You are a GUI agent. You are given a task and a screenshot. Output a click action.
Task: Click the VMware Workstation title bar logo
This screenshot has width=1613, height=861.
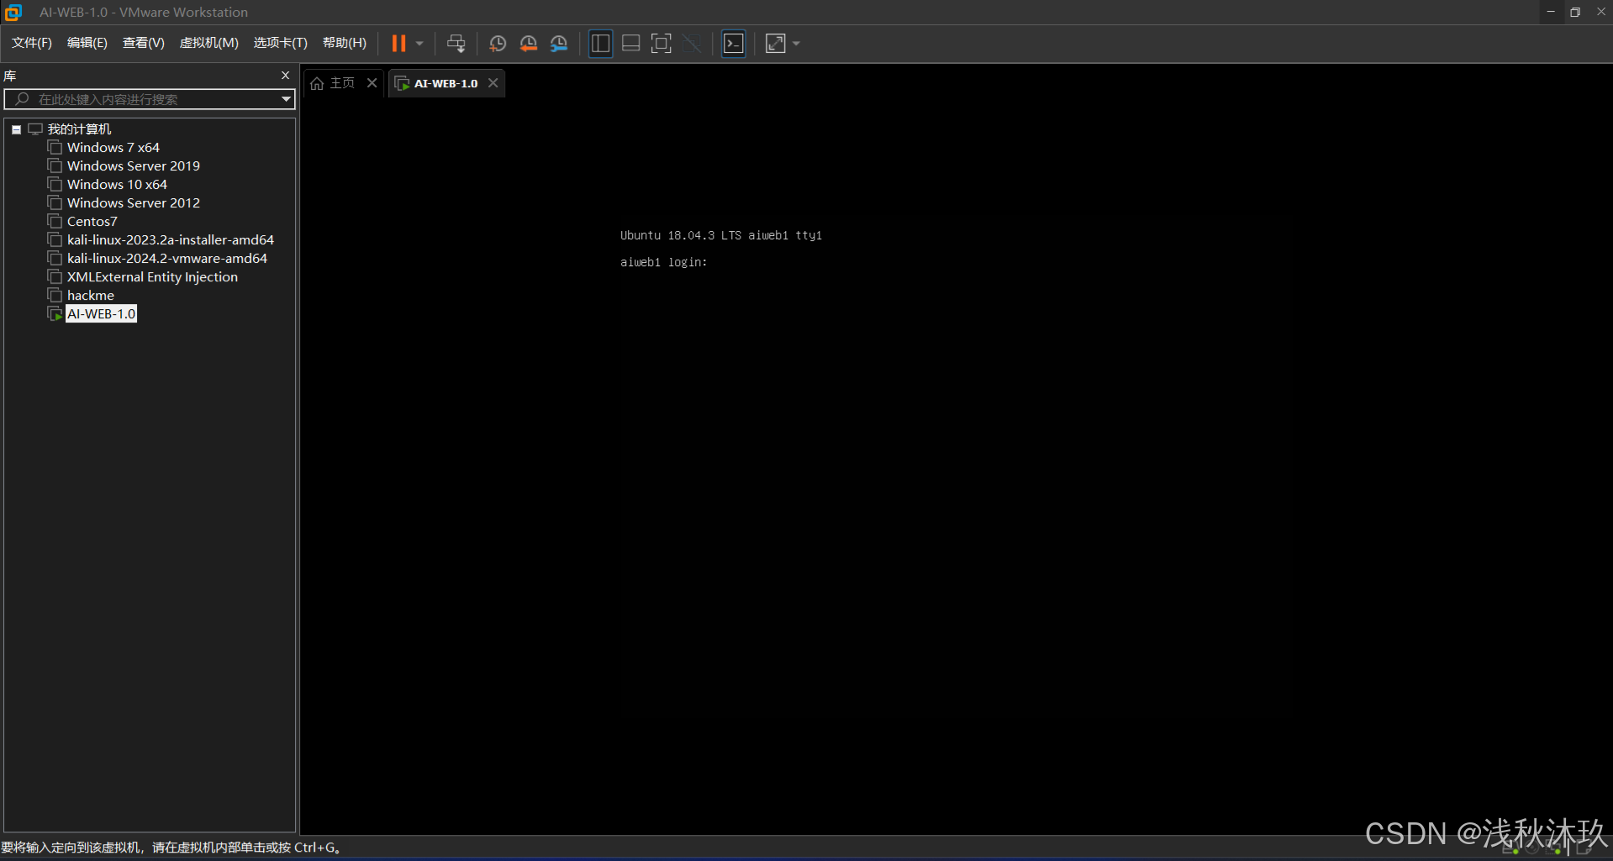point(13,12)
